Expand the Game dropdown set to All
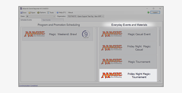 pos(41,16)
